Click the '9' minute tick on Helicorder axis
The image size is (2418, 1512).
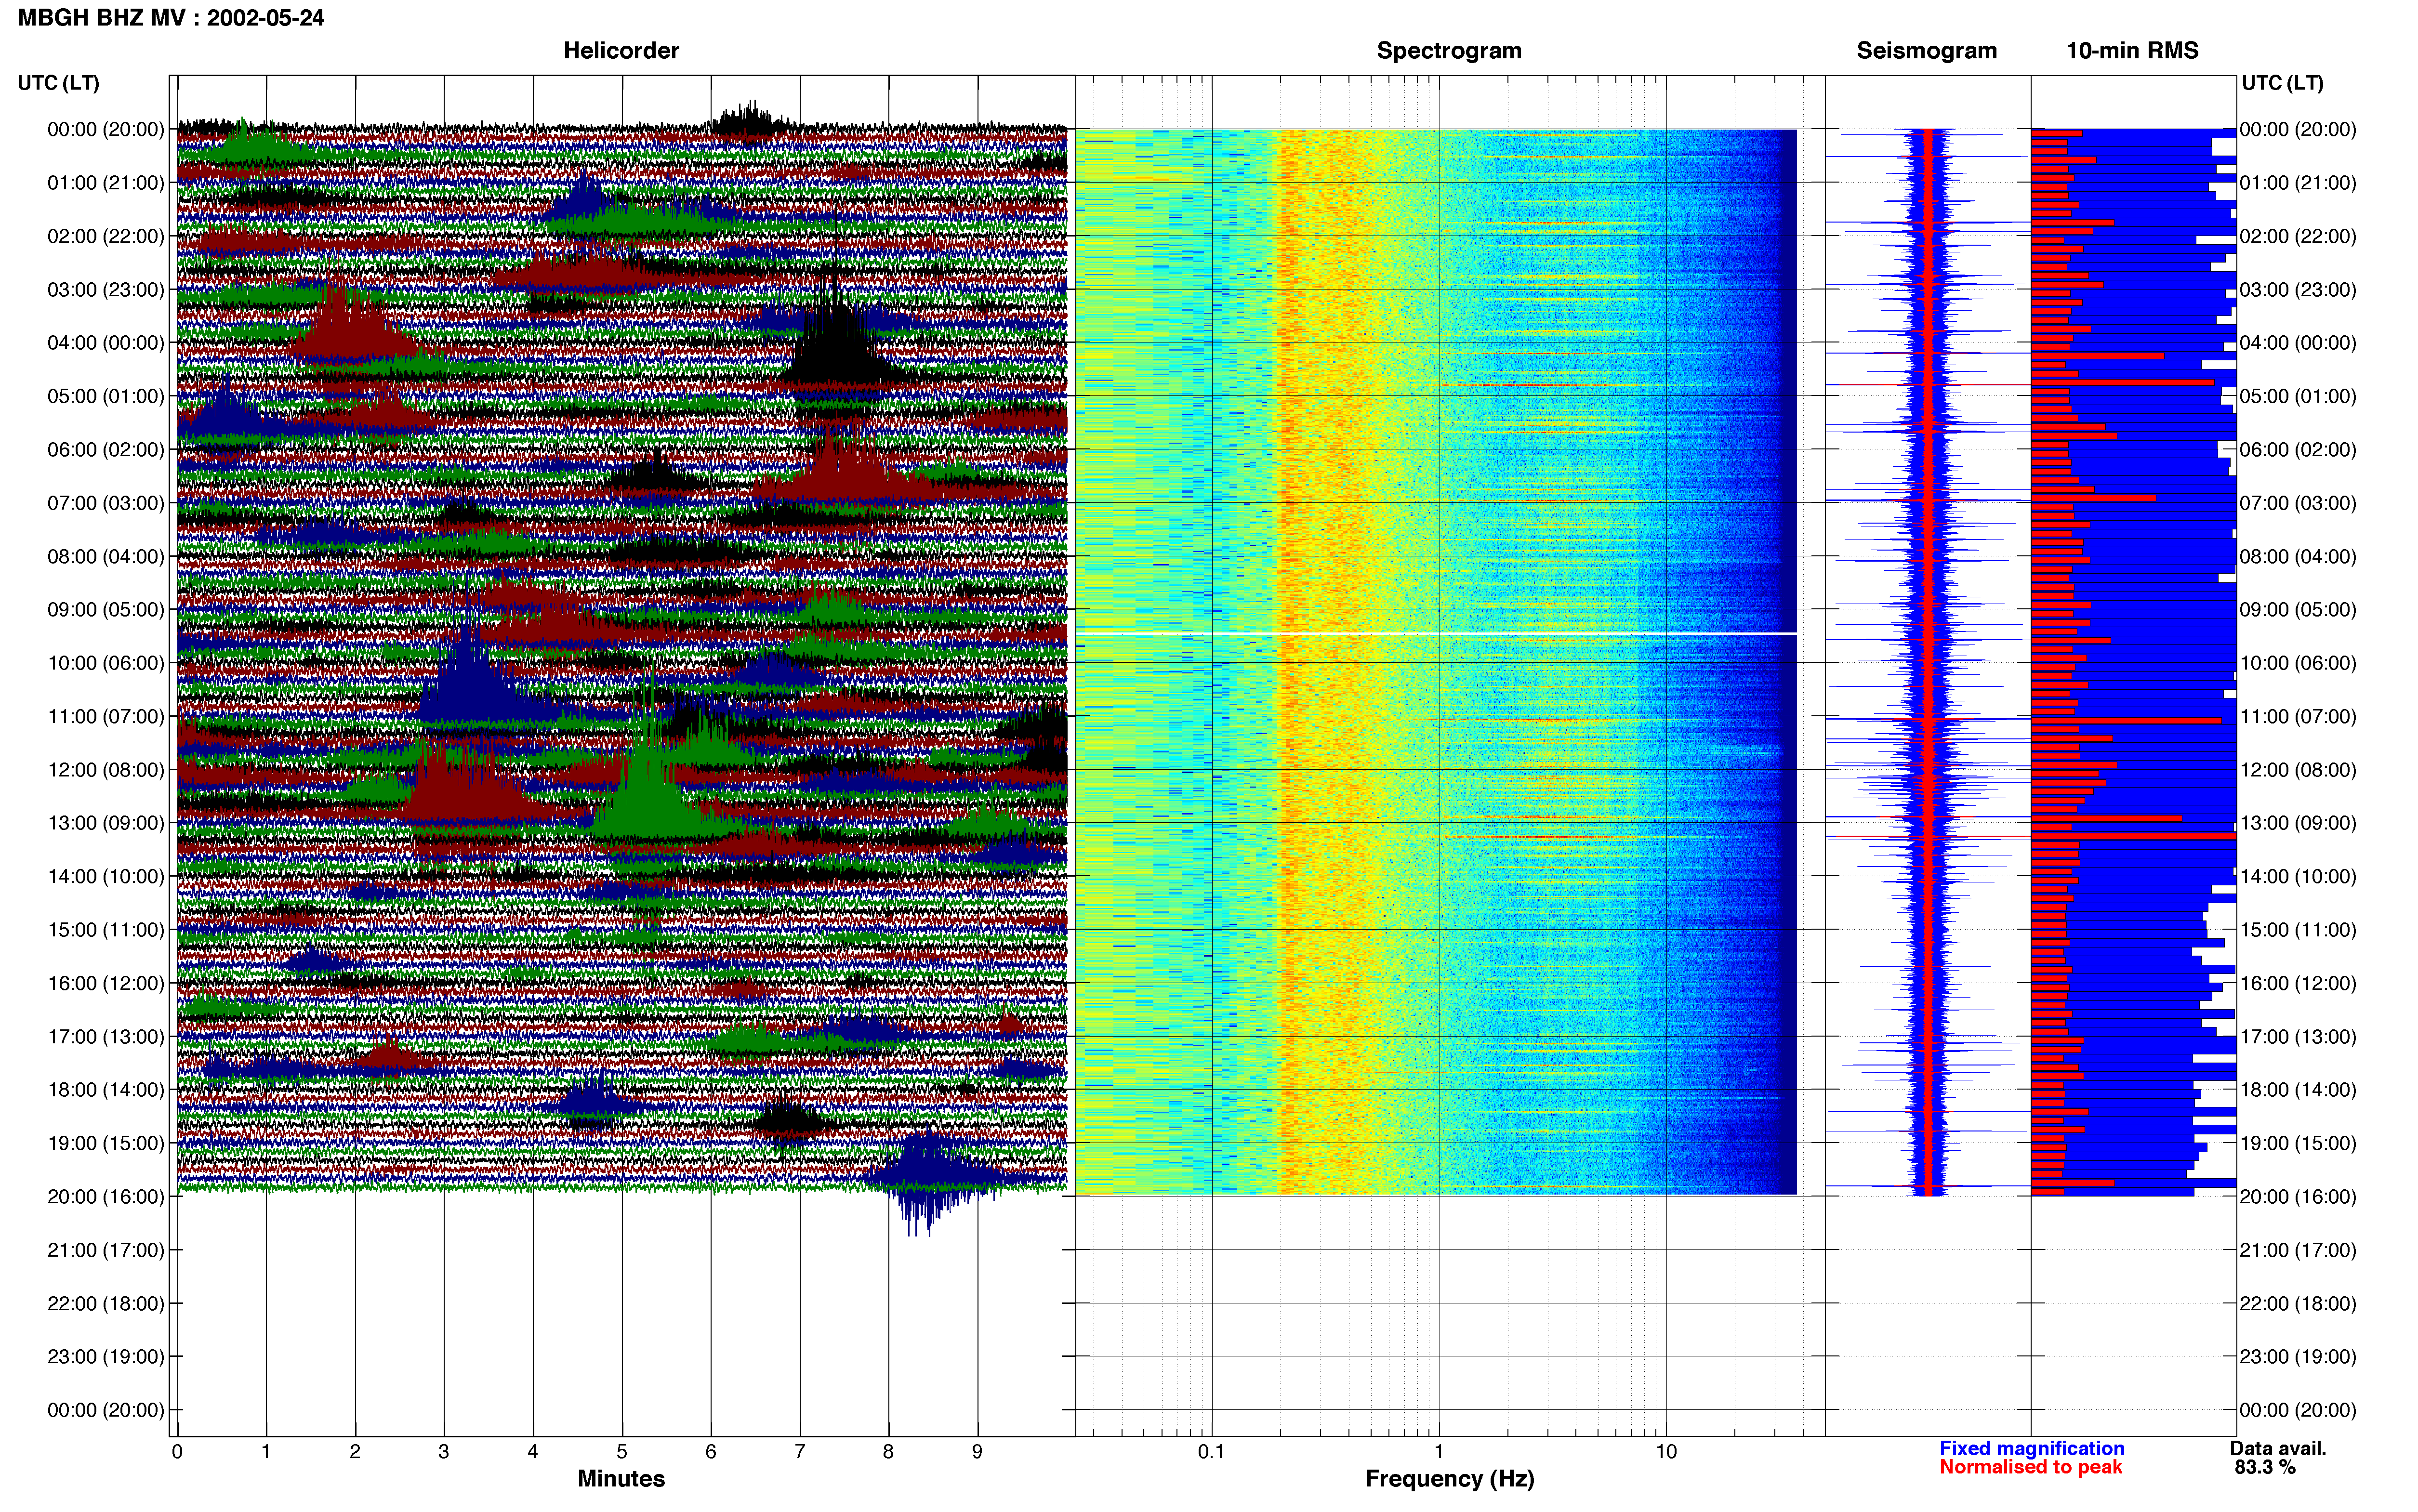point(978,1452)
